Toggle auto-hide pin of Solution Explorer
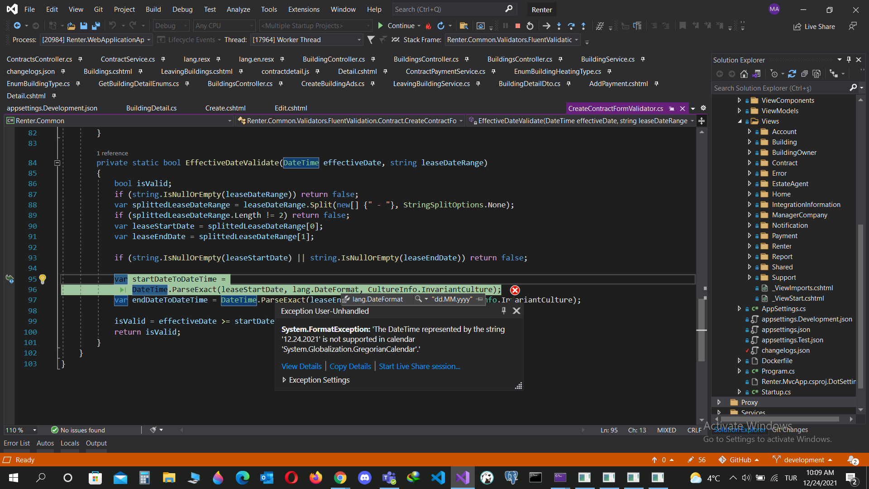 (x=849, y=60)
